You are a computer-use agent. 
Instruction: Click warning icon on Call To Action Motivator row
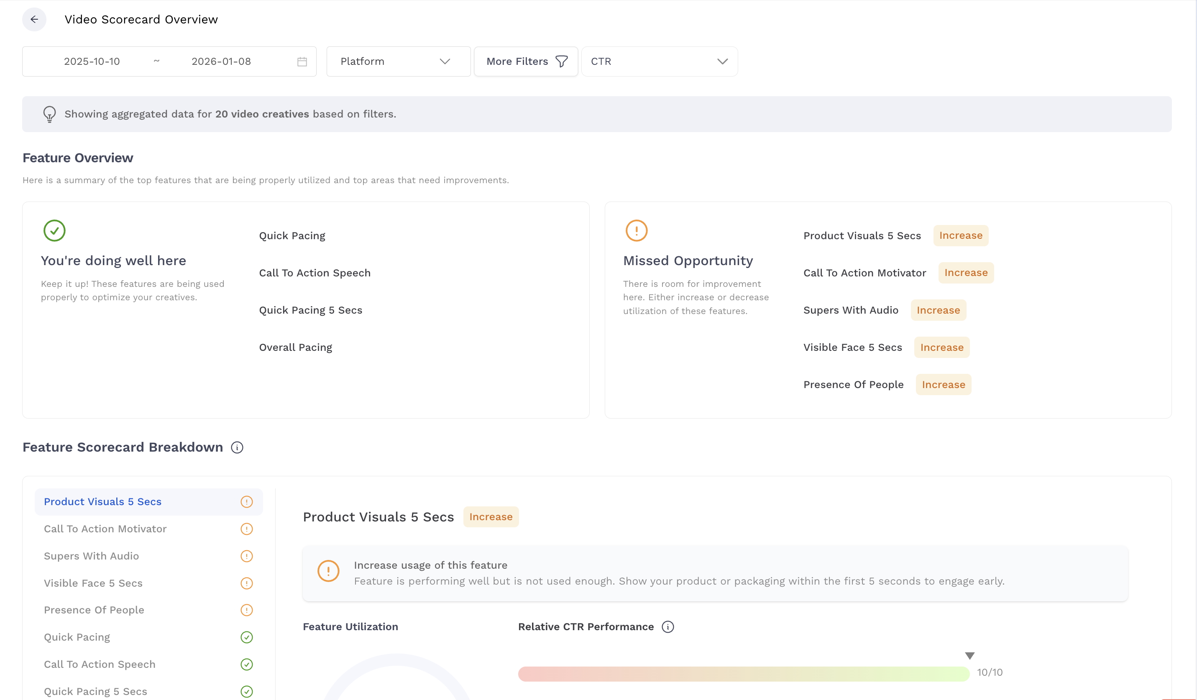click(246, 529)
